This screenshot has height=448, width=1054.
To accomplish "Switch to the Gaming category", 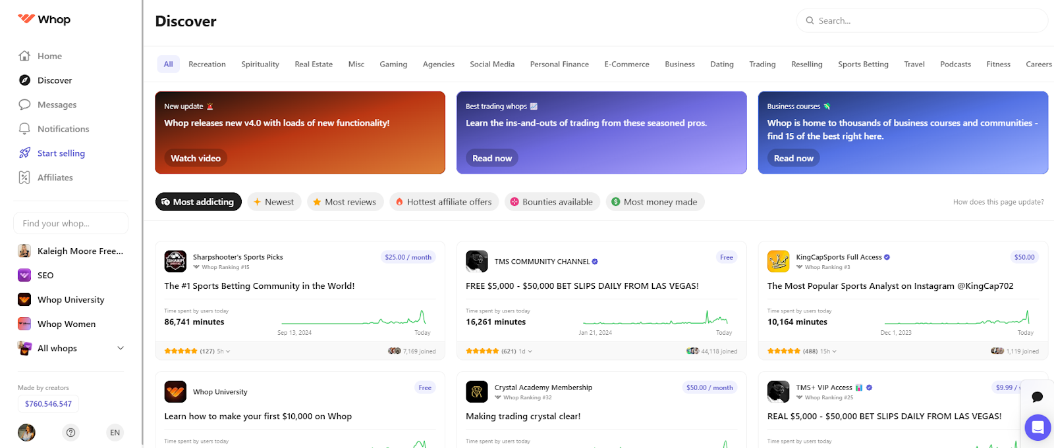I will (x=393, y=64).
